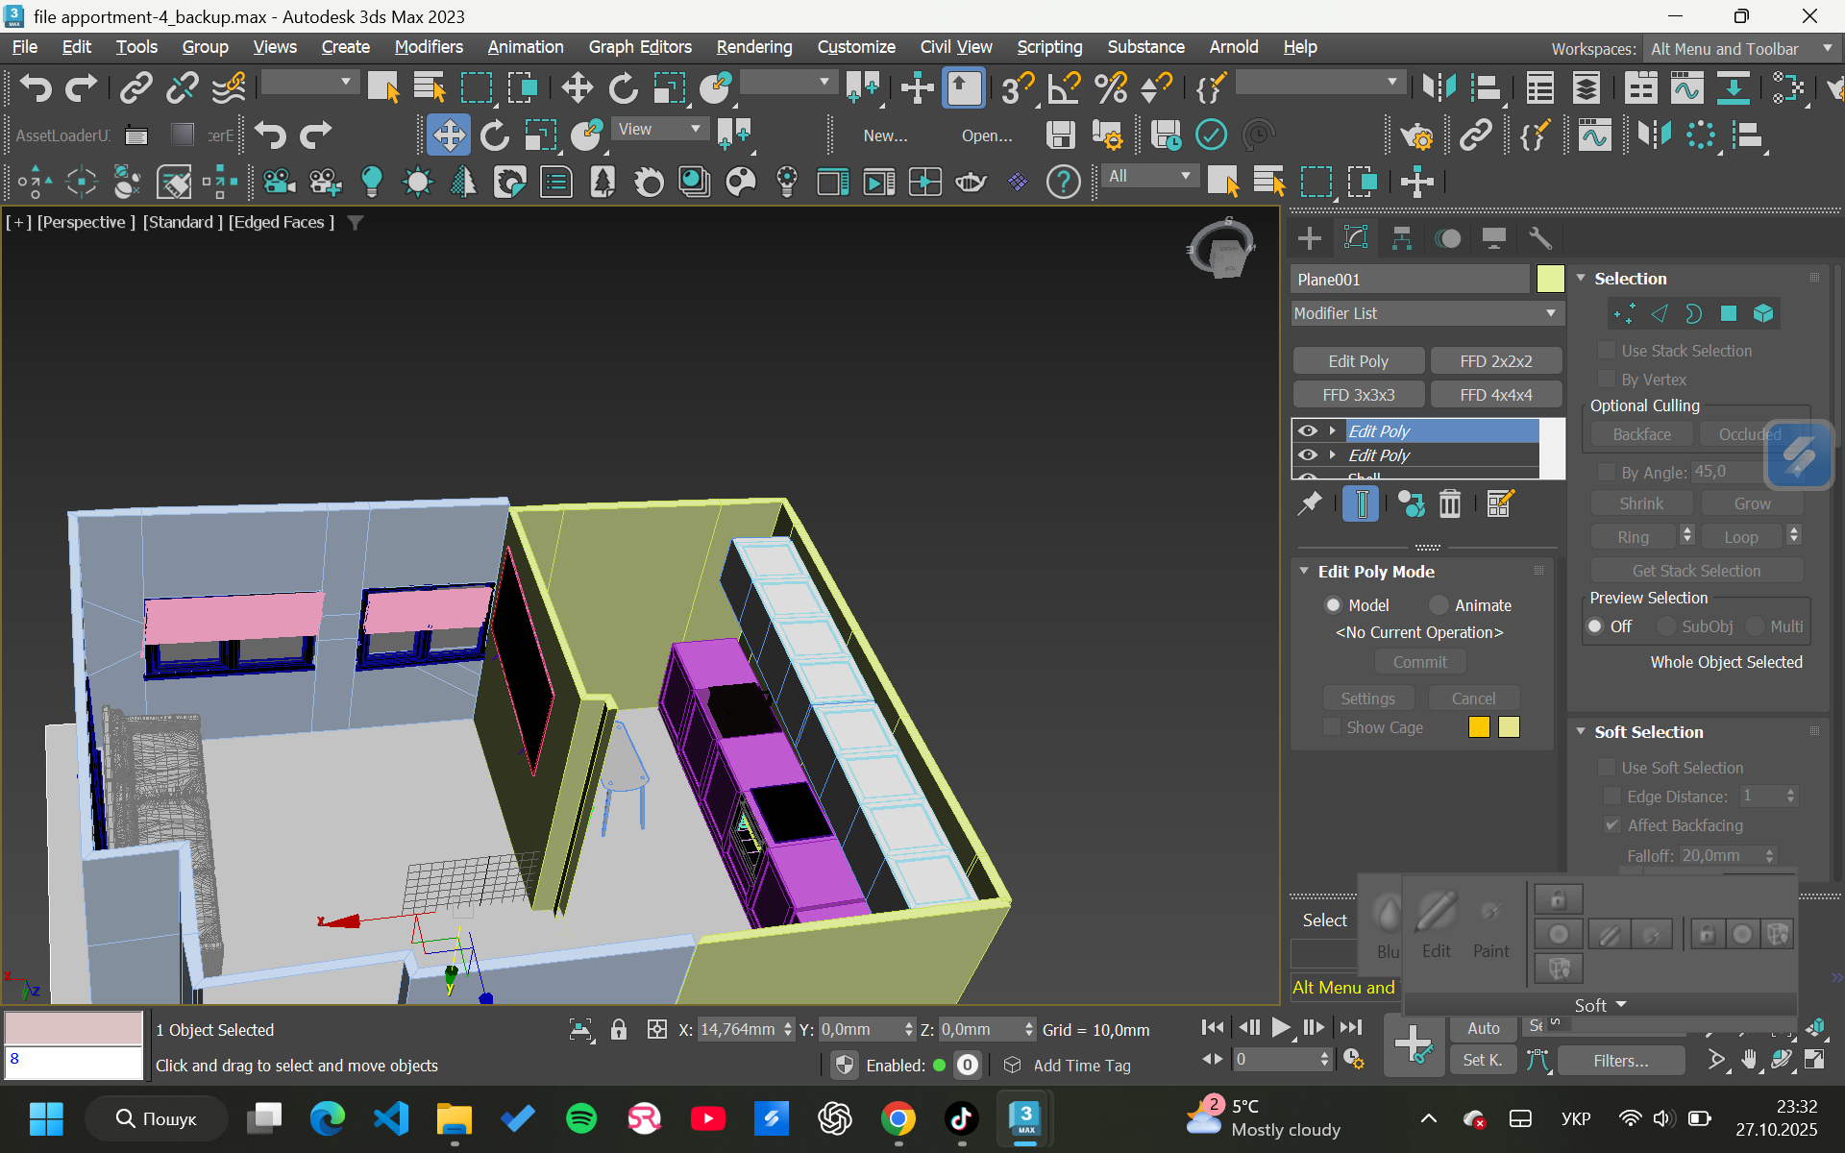Open the All selection filter dropdown
This screenshot has height=1153, width=1845.
pos(1149,177)
